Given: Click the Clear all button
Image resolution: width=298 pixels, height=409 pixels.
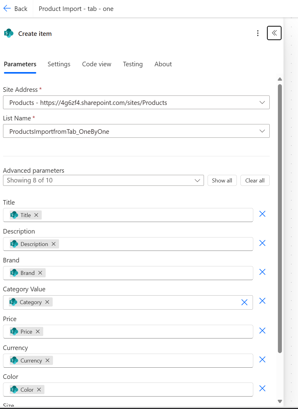Looking at the screenshot, I should click(255, 180).
